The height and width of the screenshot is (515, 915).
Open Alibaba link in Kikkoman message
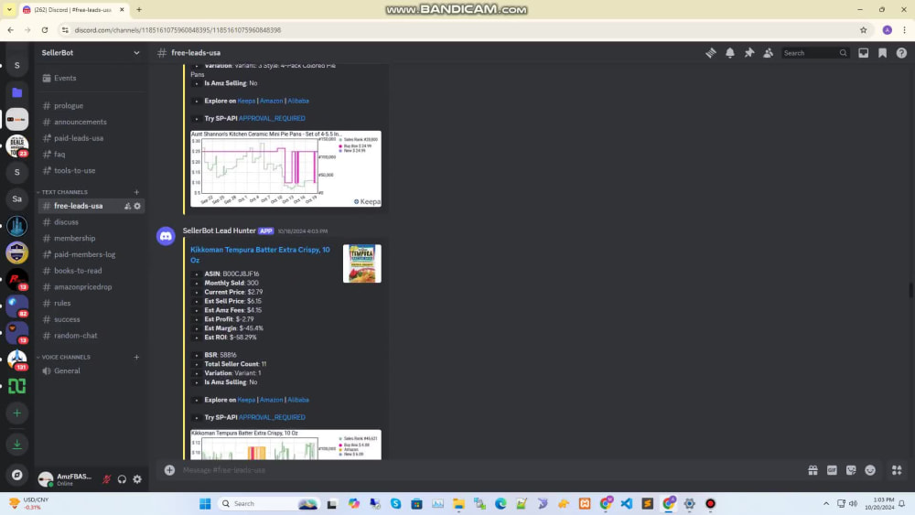click(298, 400)
